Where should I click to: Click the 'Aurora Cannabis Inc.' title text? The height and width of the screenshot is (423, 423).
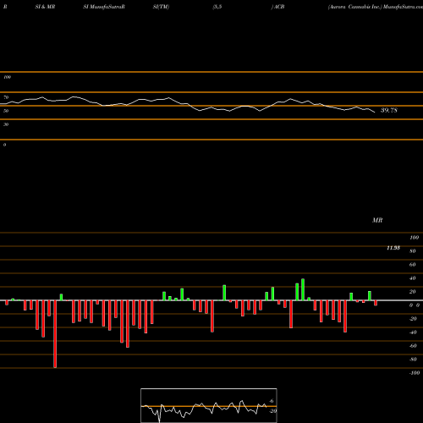pyautogui.click(x=354, y=7)
